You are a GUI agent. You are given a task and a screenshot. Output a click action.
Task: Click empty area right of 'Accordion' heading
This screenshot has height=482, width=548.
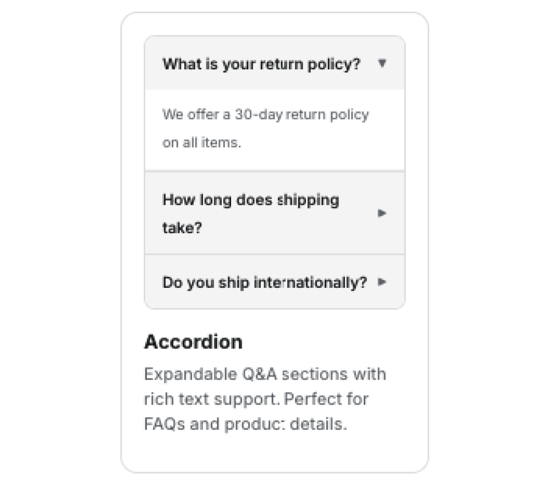330,342
